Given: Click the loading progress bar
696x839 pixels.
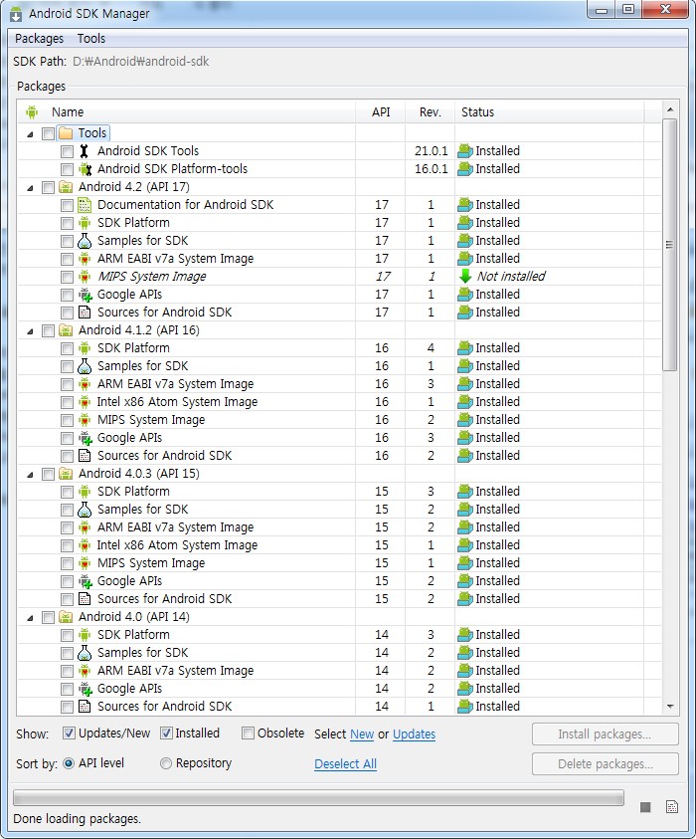Looking at the screenshot, I should [318, 798].
